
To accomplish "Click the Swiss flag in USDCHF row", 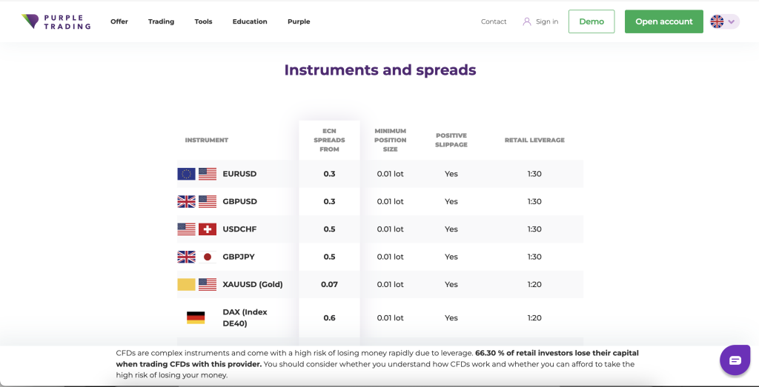I will (208, 229).
